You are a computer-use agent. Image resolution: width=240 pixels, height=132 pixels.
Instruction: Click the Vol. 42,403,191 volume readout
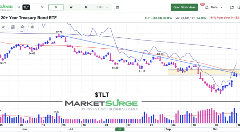[185, 18]
